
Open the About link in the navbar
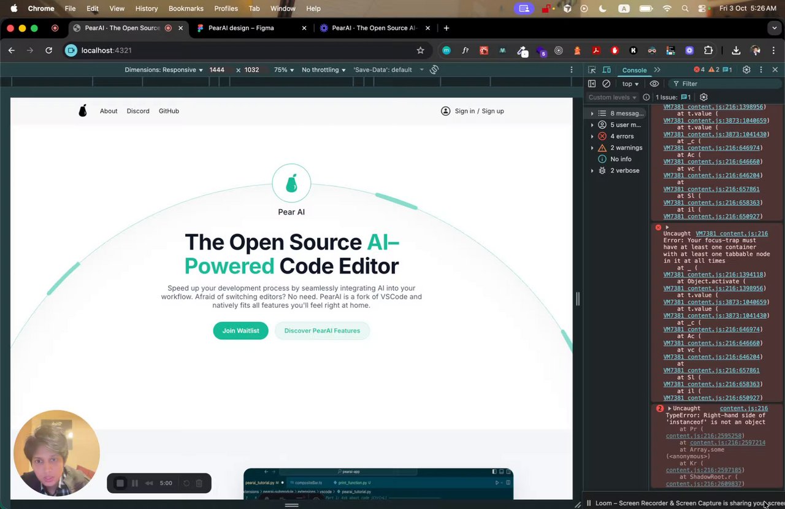(109, 111)
